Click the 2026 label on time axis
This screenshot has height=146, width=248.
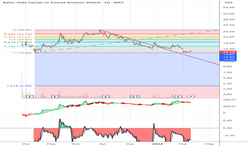tap(157, 144)
